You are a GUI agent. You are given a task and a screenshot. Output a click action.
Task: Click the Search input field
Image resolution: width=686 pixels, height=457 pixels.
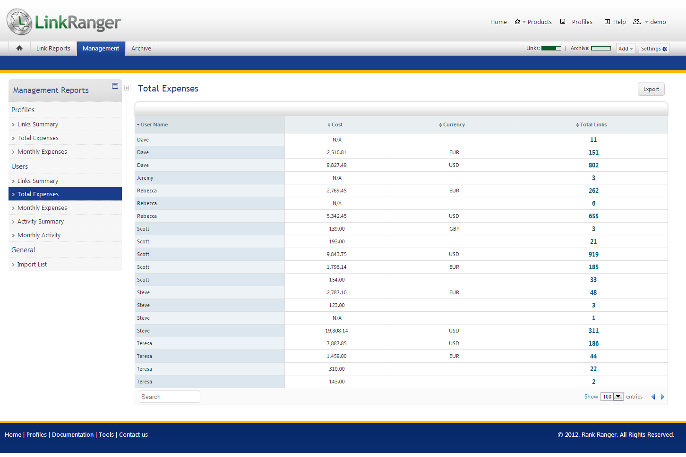point(169,397)
